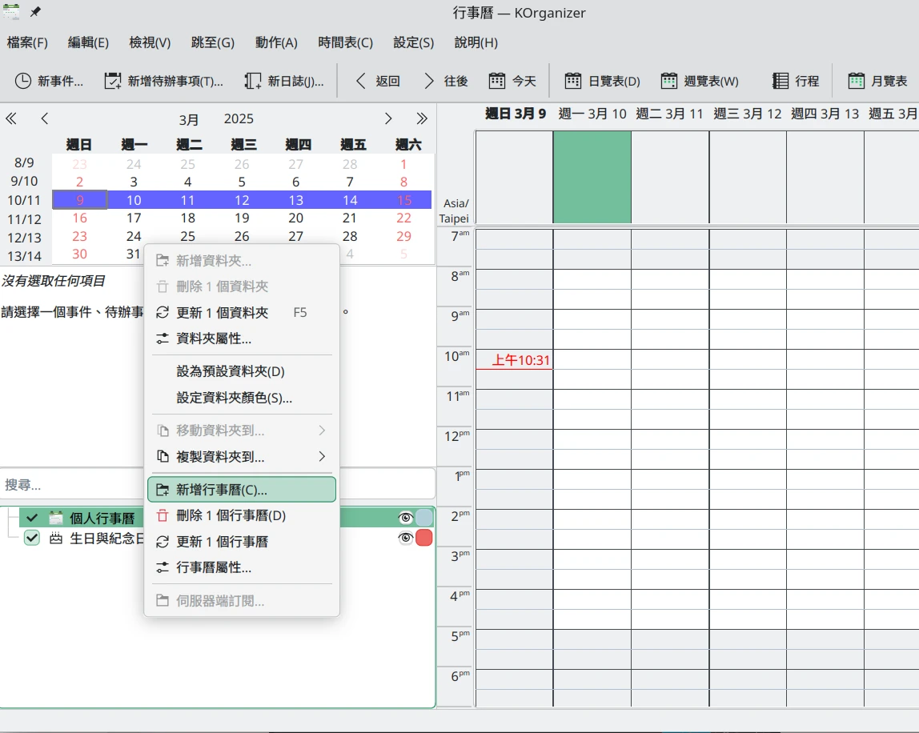Go to next month with single right chevron
The width and height of the screenshot is (919, 733).
click(x=388, y=118)
